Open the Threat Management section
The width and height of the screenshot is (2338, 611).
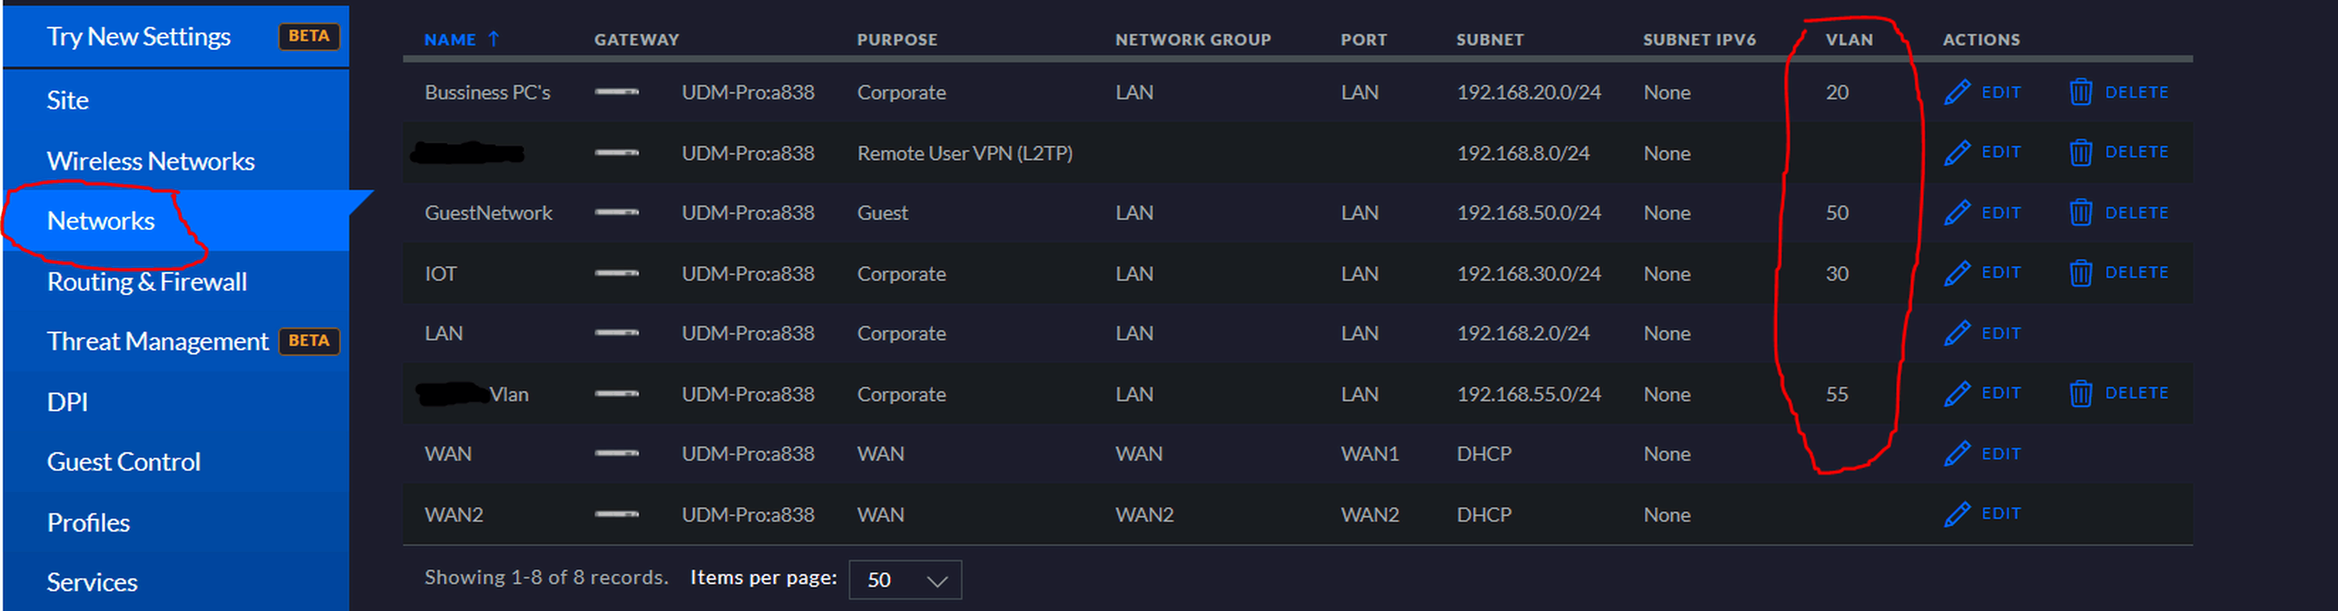click(157, 342)
